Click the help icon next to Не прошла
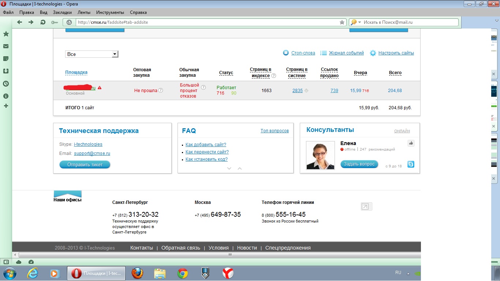The width and height of the screenshot is (500, 281). (160, 91)
